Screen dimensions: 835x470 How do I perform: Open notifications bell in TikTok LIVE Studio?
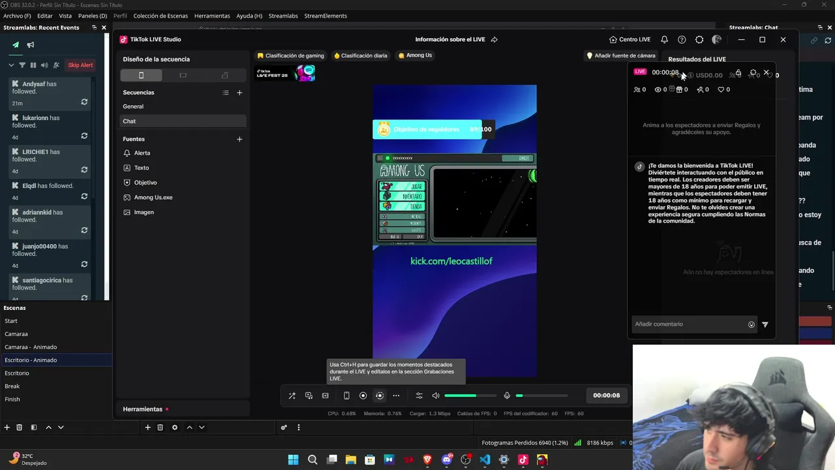(x=664, y=39)
